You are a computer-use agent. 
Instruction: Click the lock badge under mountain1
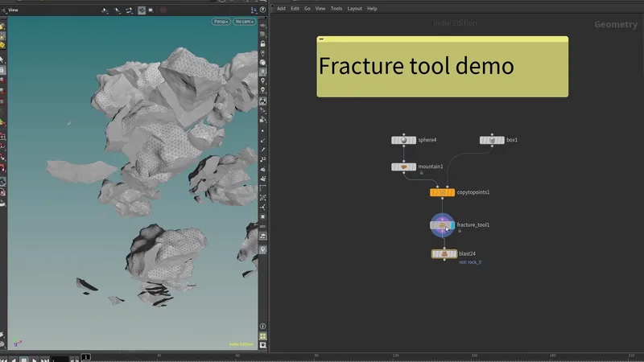[421, 173]
